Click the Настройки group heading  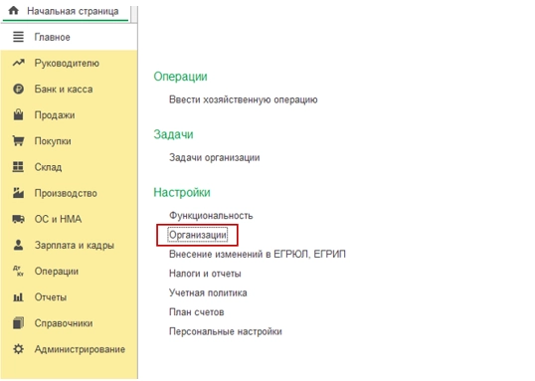click(182, 192)
